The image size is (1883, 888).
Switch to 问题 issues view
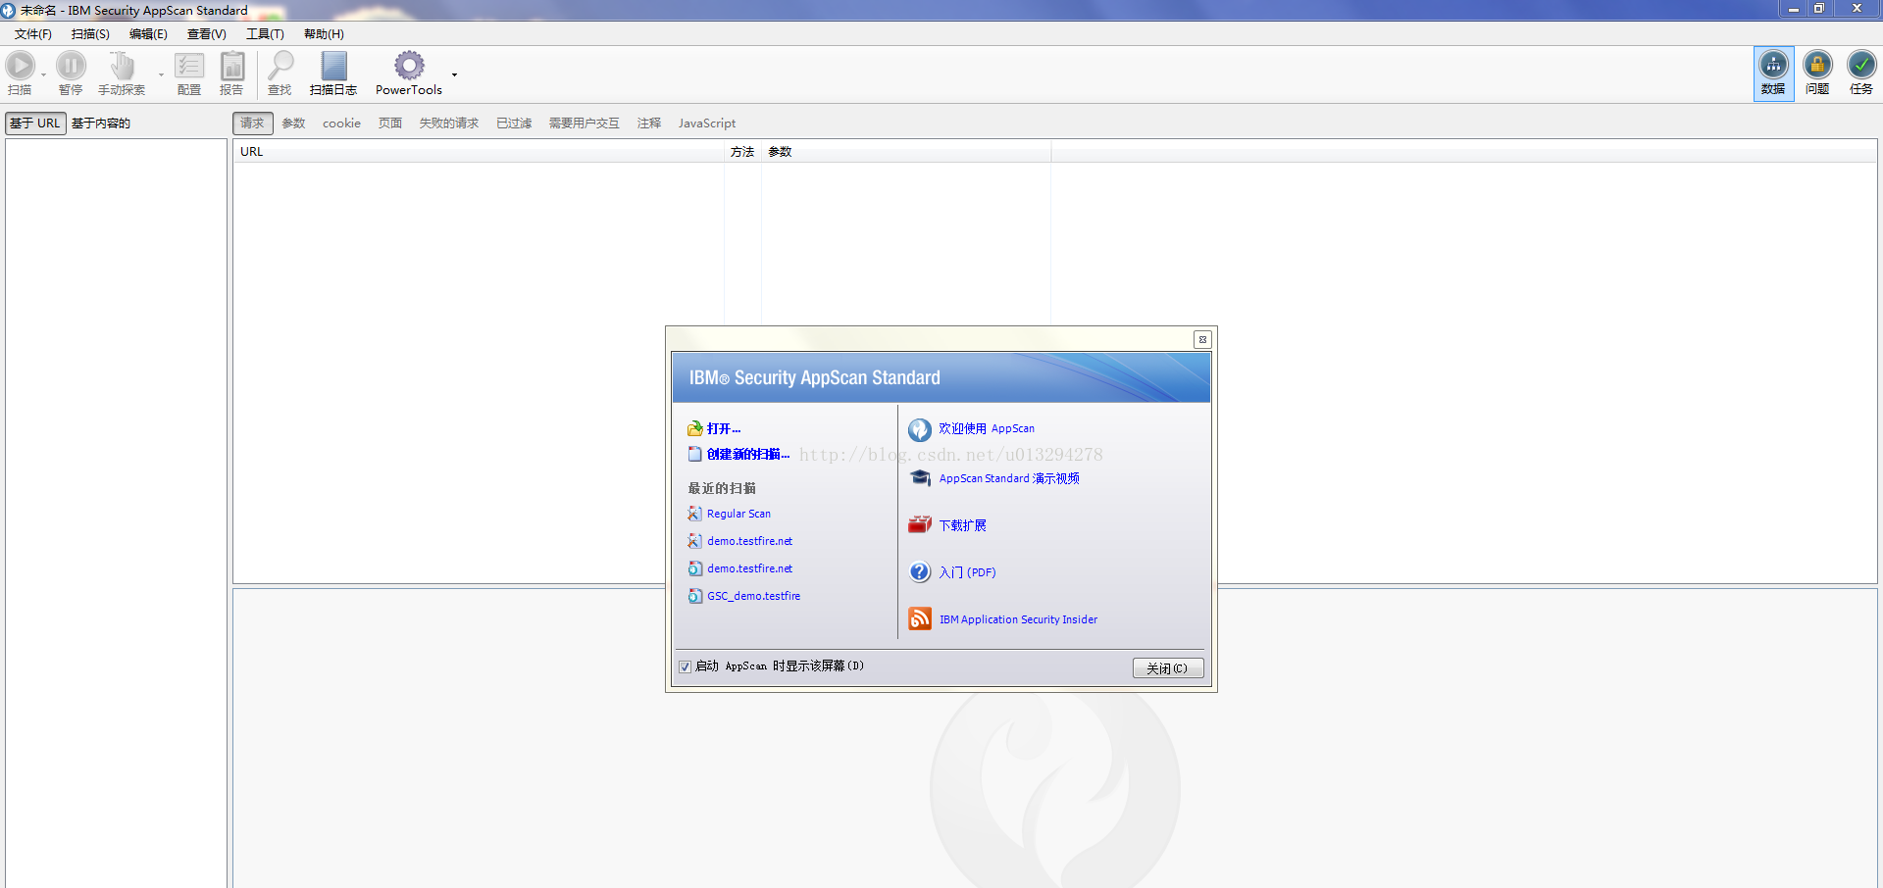pos(1817,74)
